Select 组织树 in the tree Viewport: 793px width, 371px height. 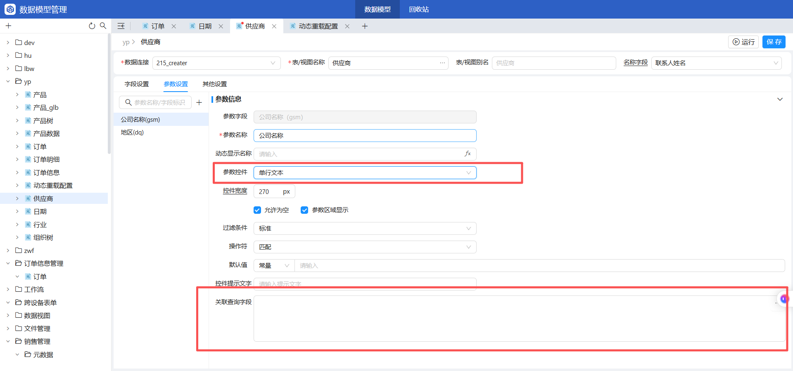pos(43,237)
